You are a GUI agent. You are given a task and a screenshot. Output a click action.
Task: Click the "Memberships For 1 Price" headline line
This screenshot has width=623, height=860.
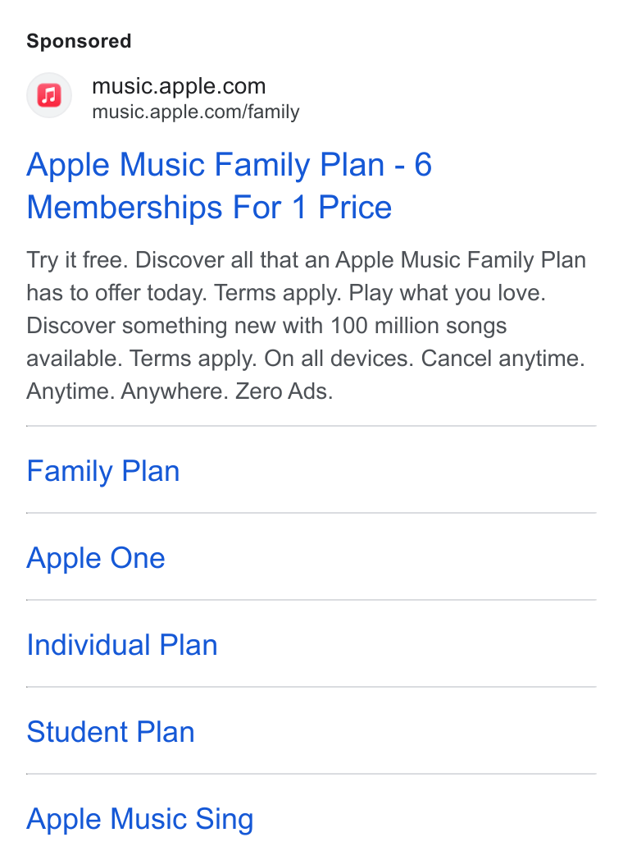[x=209, y=208]
